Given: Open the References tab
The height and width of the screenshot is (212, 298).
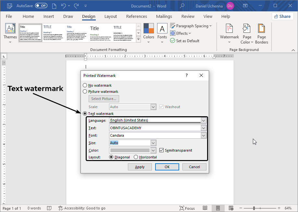Looking at the screenshot, I should click(x=136, y=17).
